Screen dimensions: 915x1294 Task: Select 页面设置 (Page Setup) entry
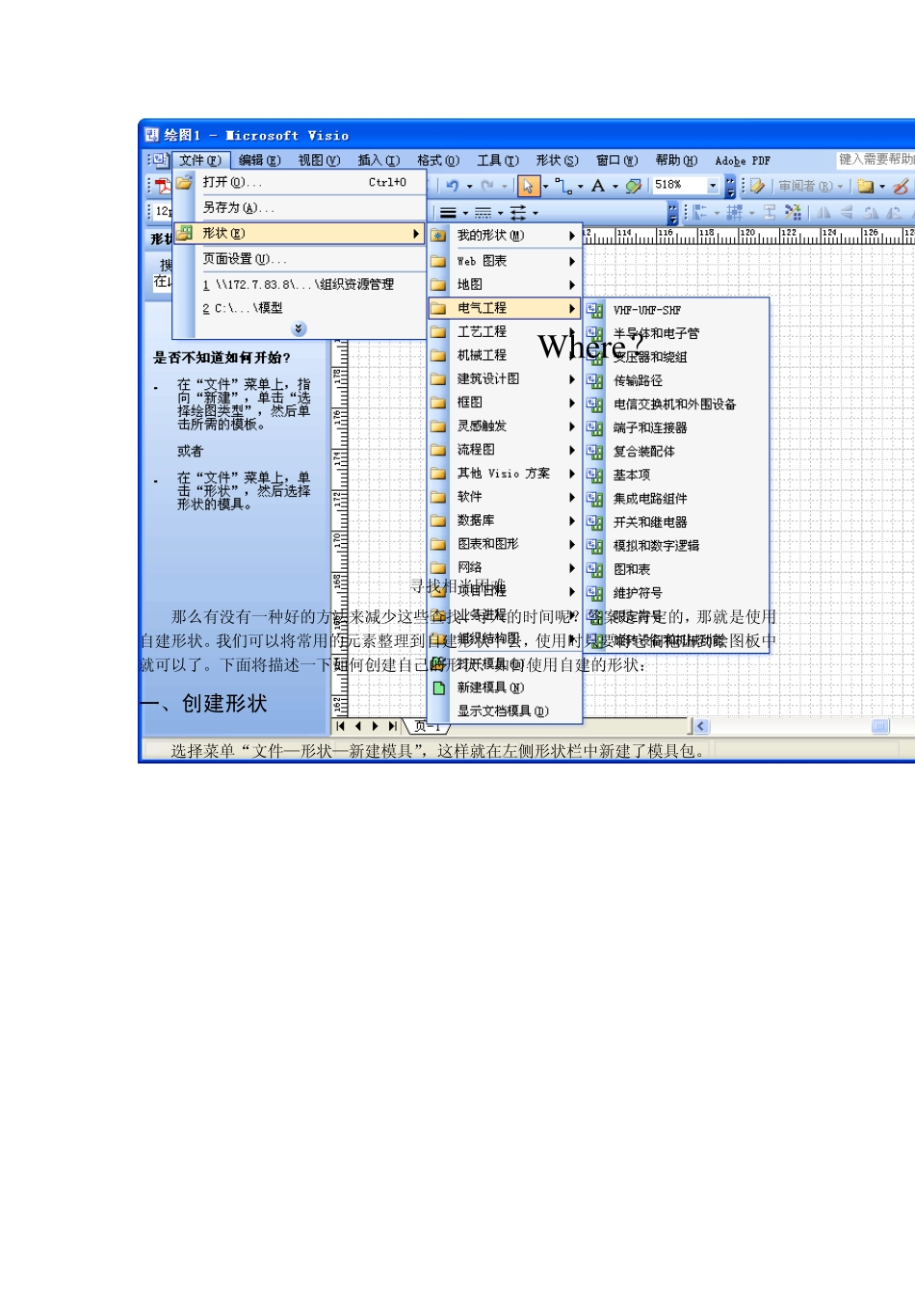(300, 259)
